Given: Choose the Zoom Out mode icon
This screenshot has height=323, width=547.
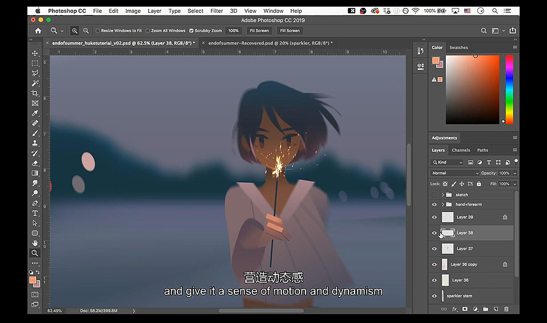Looking at the screenshot, I should [x=86, y=31].
